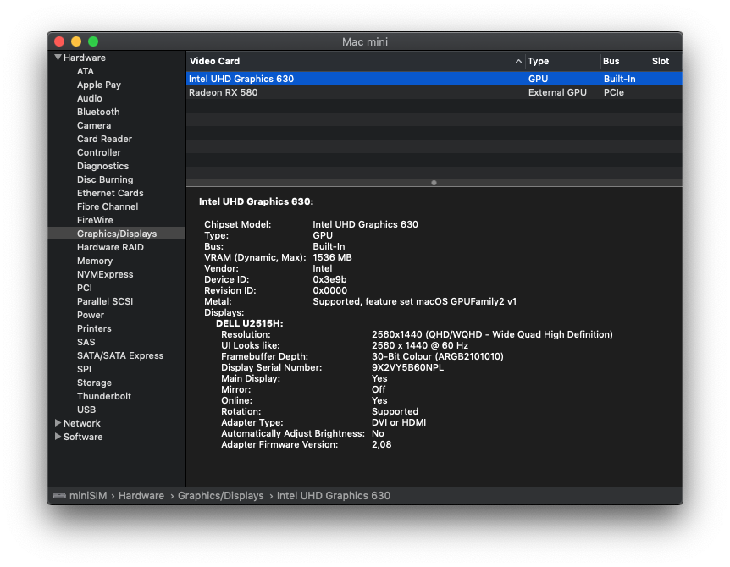Minimize the window with the yellow button

[76, 41]
